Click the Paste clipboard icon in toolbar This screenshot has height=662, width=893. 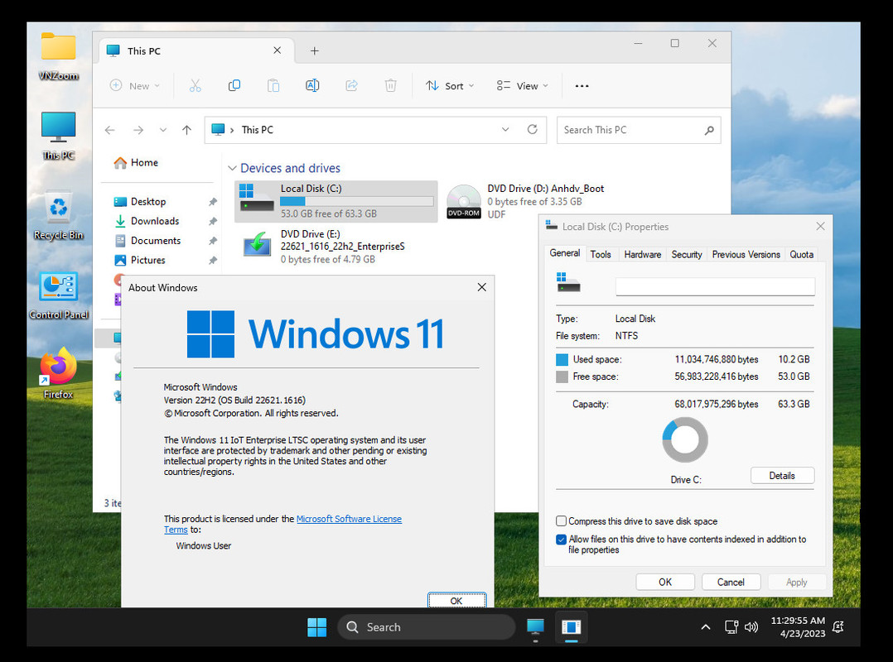(x=273, y=86)
